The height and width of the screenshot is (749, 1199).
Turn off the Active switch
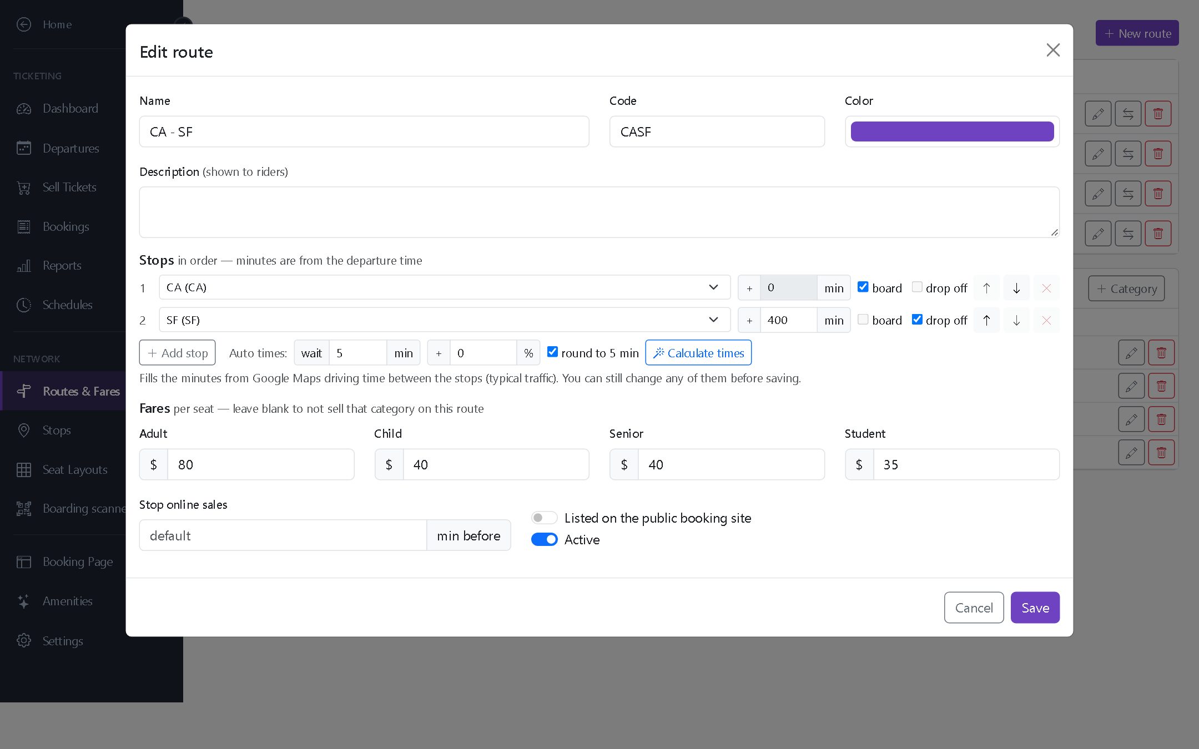544,539
